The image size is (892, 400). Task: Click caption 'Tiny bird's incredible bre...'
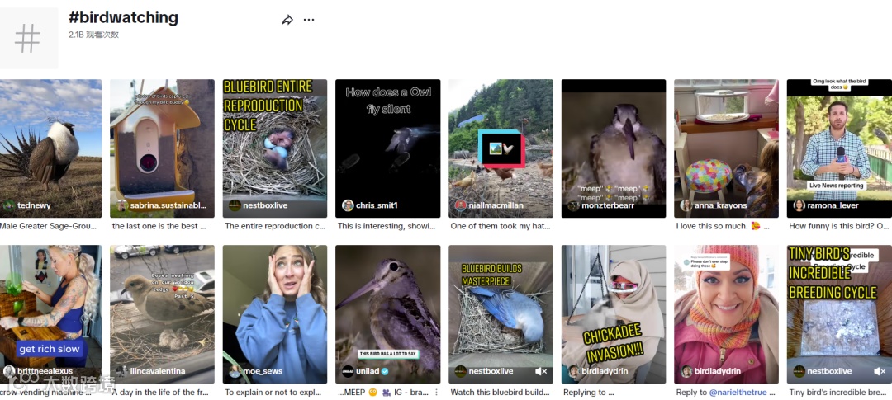(839, 392)
